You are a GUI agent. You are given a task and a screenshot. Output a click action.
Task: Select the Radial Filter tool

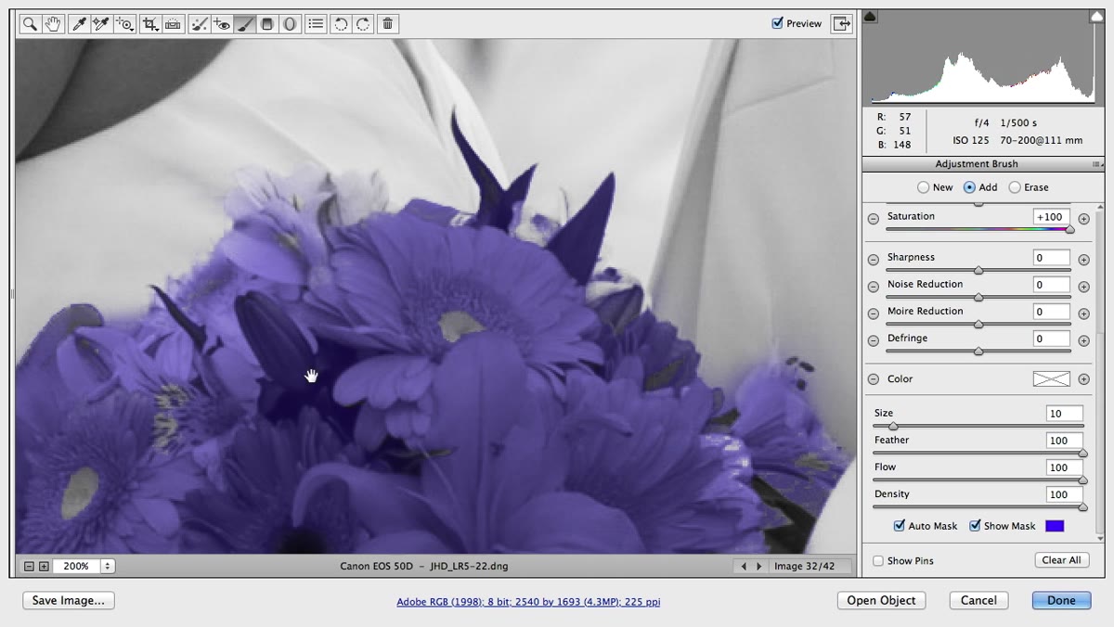point(290,24)
